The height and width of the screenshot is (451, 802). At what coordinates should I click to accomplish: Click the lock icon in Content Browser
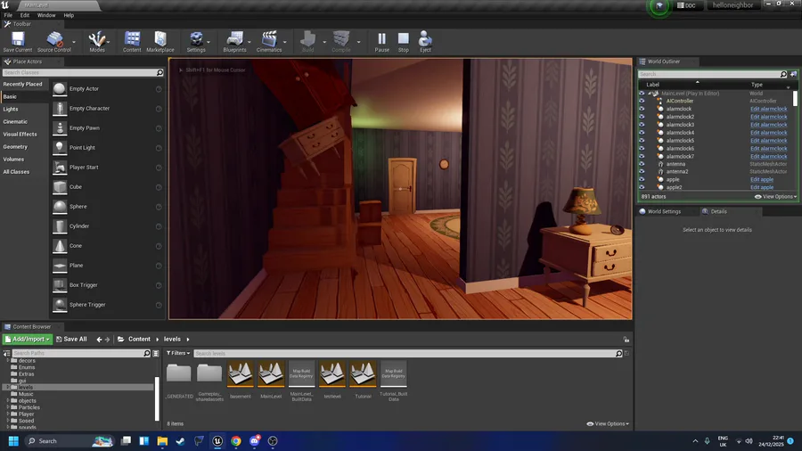(x=626, y=340)
